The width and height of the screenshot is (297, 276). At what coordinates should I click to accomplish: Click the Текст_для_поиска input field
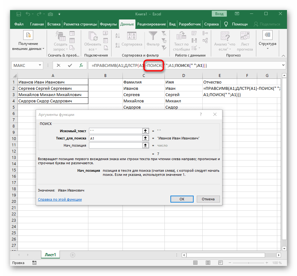coord(115,138)
